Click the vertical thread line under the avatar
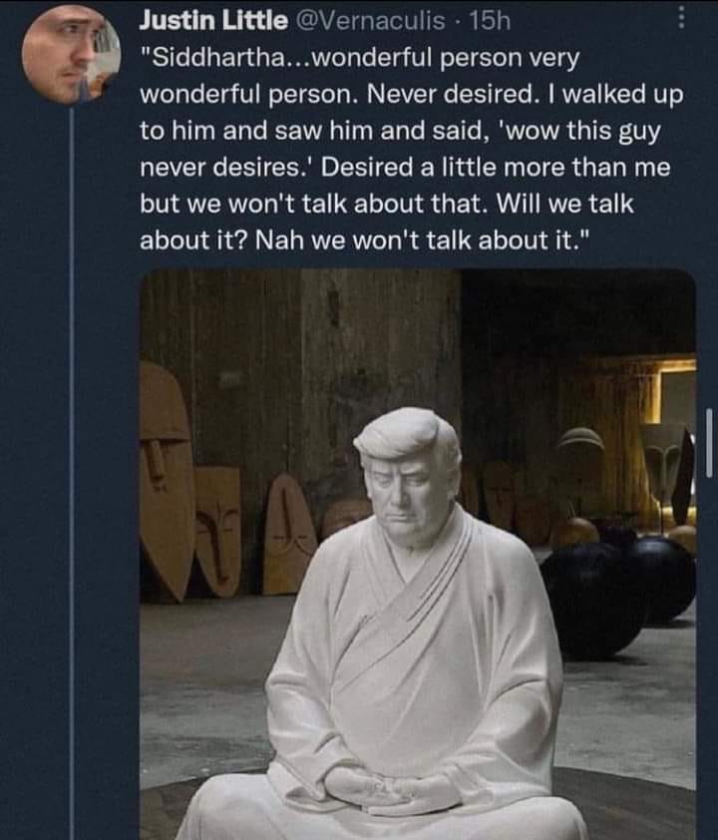The height and width of the screenshot is (840, 718). point(71,472)
